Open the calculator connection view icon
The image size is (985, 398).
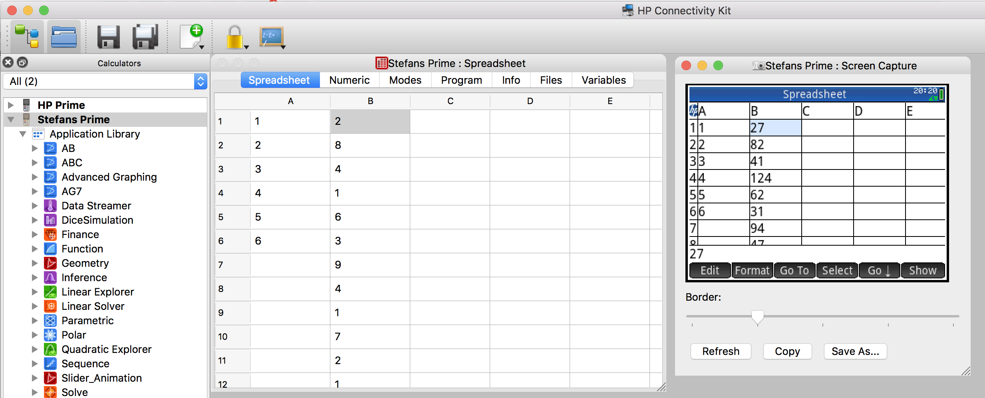27,37
